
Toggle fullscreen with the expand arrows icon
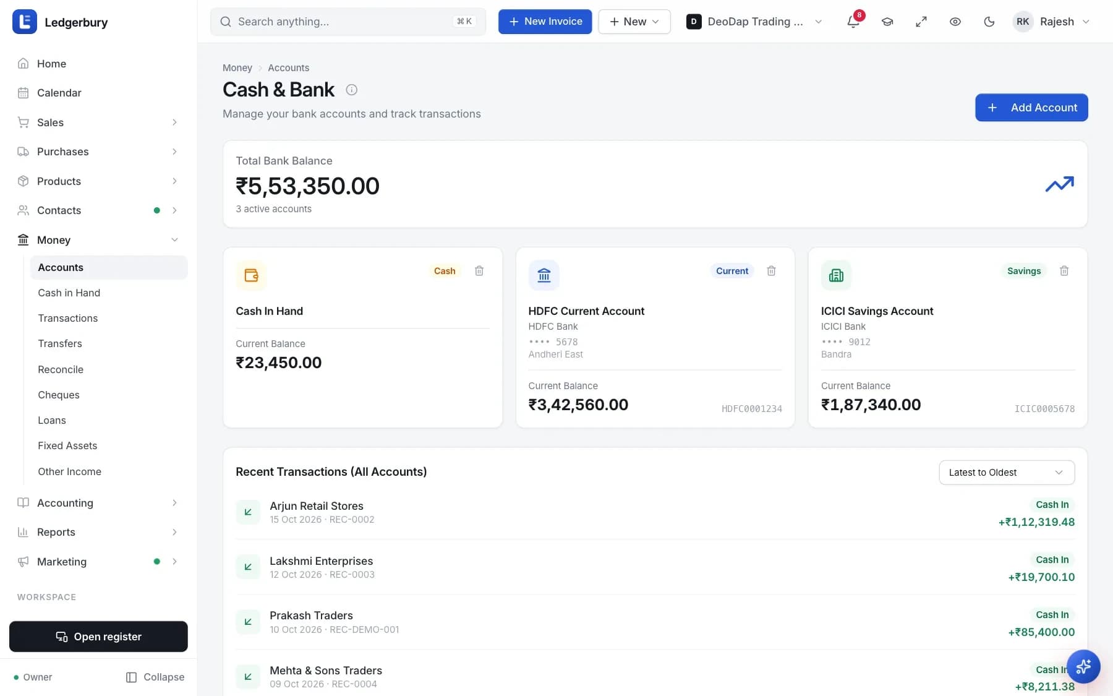(x=921, y=22)
